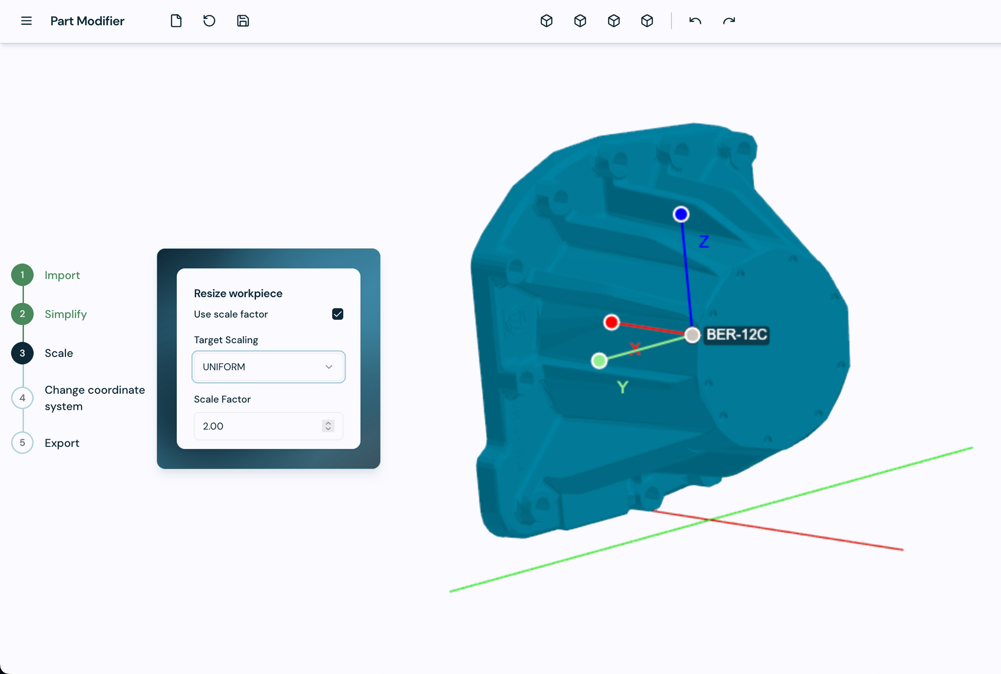Click the new file icon

(x=176, y=21)
